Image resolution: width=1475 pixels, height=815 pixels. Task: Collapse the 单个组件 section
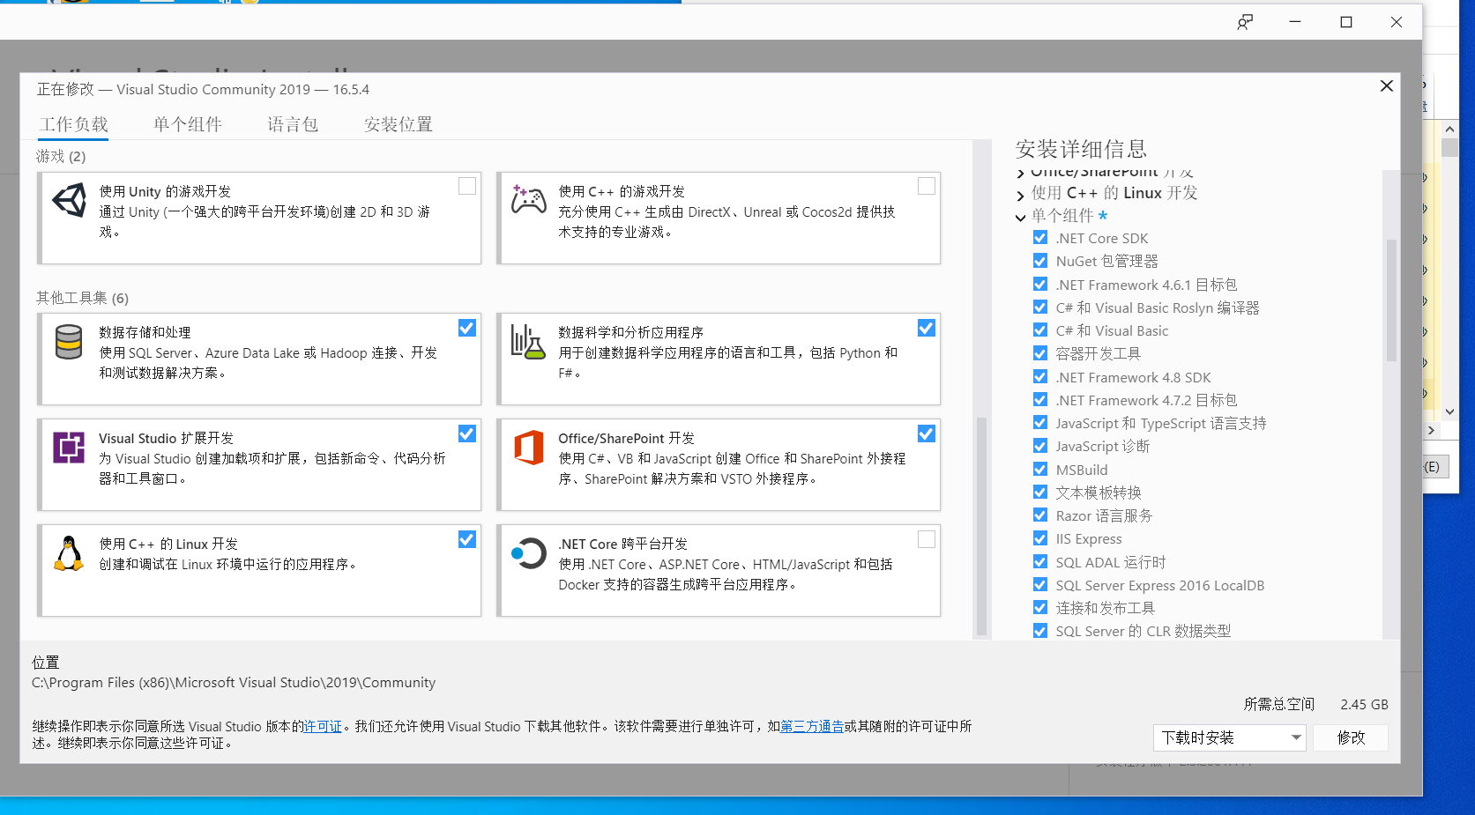(1021, 217)
